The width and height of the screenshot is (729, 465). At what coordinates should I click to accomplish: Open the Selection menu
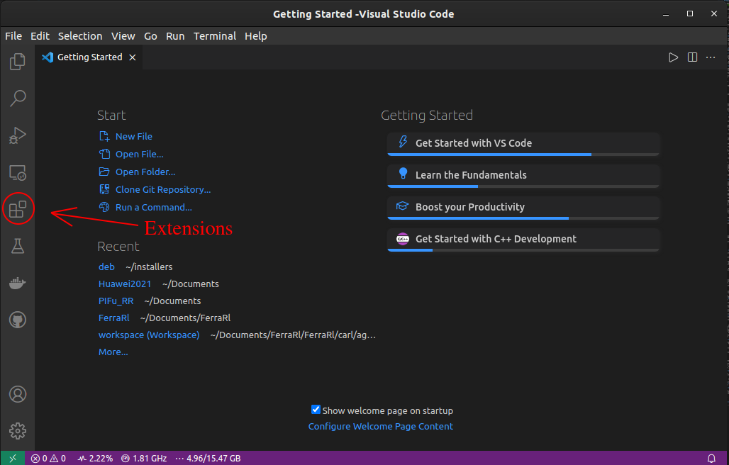click(x=80, y=36)
